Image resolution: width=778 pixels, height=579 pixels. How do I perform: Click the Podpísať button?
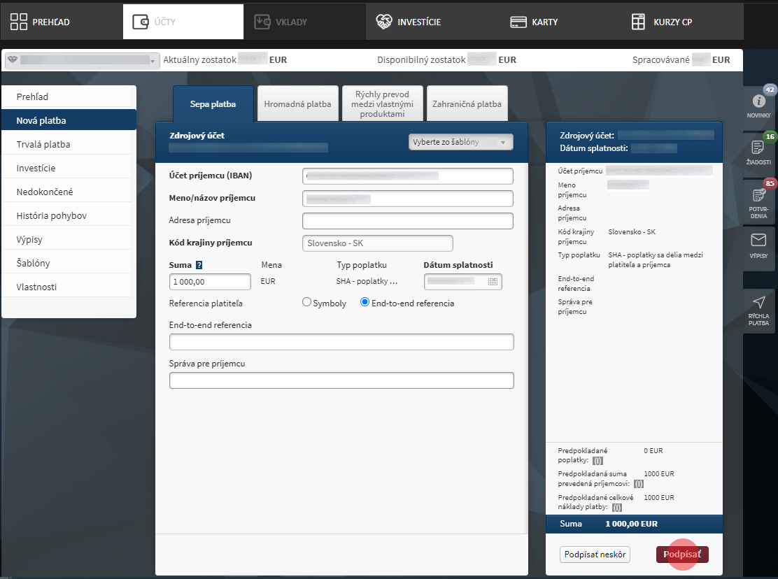pos(682,555)
